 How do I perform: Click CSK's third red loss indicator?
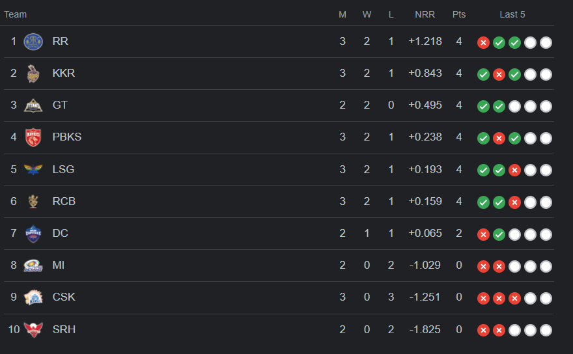[x=514, y=299]
